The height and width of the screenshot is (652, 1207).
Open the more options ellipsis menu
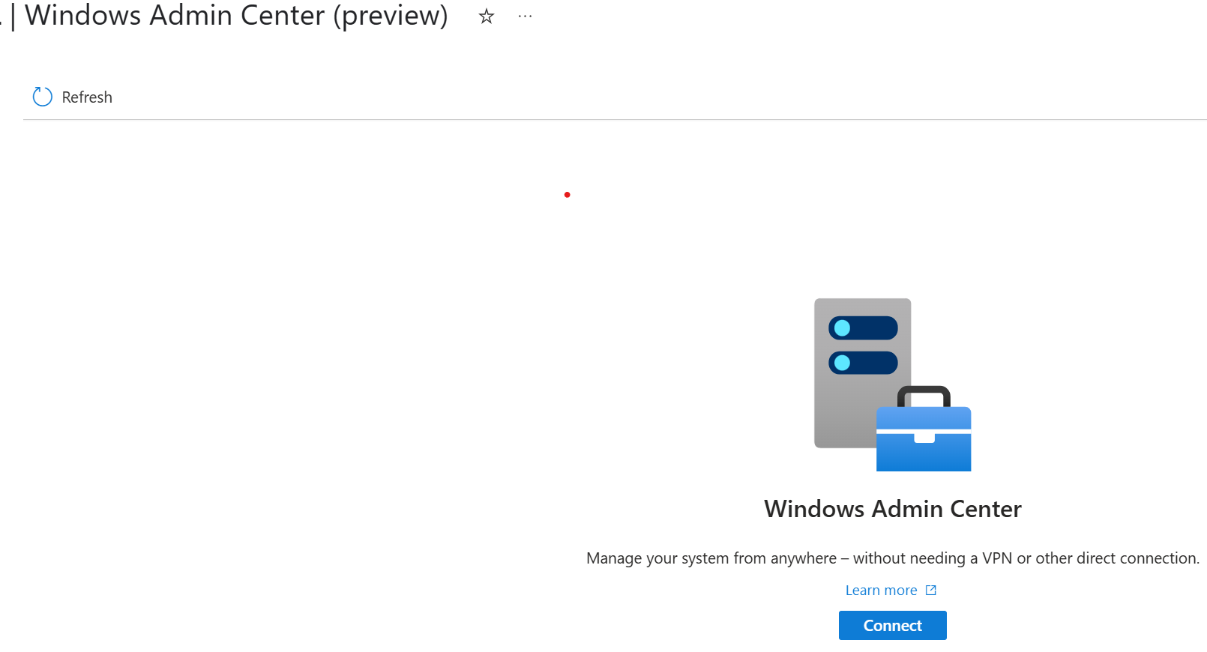[525, 16]
